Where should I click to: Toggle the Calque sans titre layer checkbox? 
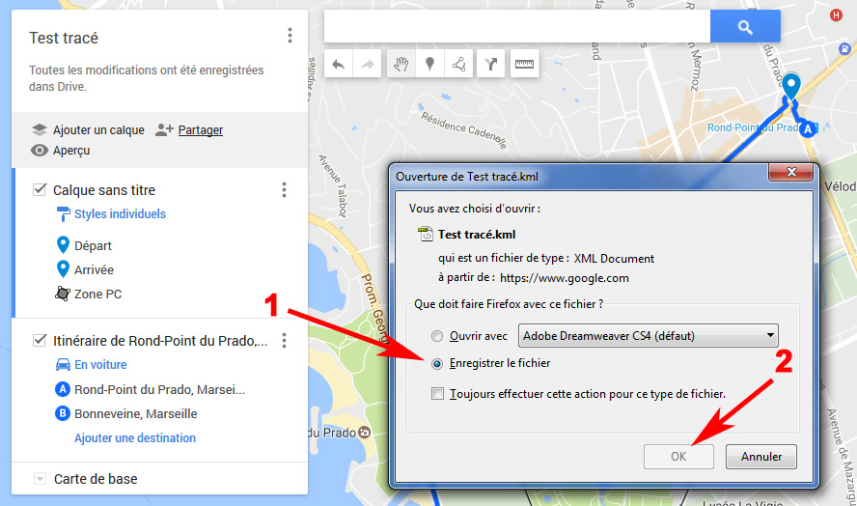point(40,190)
